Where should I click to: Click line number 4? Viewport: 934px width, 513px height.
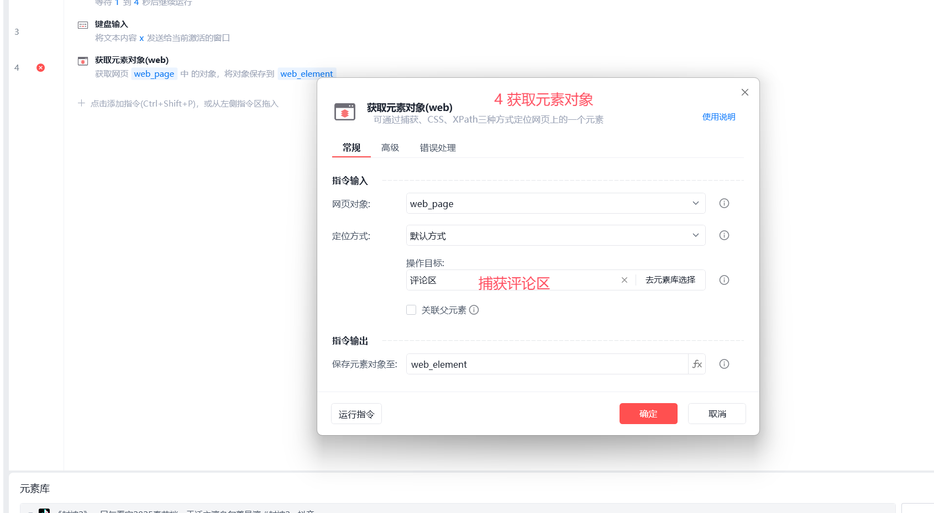pyautogui.click(x=17, y=67)
